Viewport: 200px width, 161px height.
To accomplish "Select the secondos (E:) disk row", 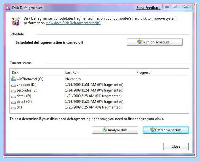I will [99, 90].
